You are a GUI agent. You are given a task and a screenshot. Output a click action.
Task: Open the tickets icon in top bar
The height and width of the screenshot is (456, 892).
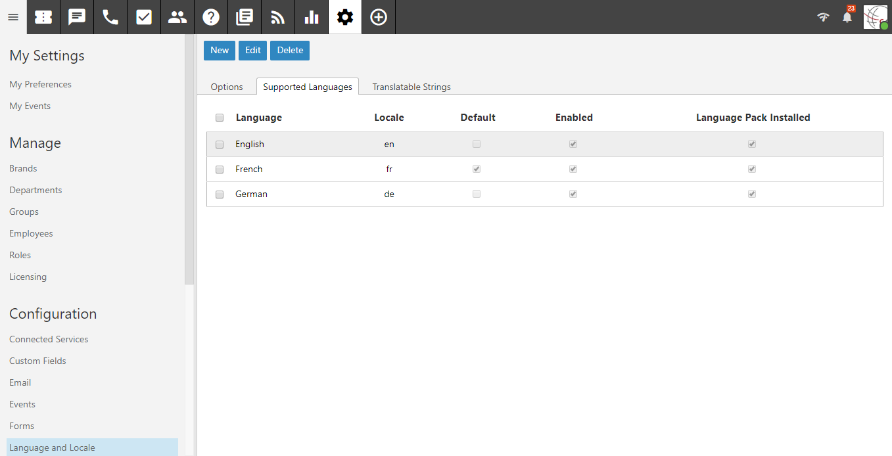click(x=43, y=17)
